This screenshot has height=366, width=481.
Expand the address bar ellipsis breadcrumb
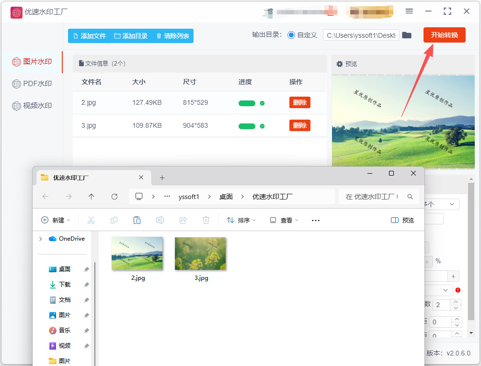click(167, 196)
